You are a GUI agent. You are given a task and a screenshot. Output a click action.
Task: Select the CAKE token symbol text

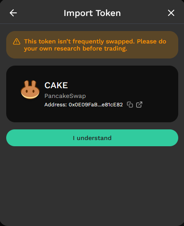tap(56, 86)
